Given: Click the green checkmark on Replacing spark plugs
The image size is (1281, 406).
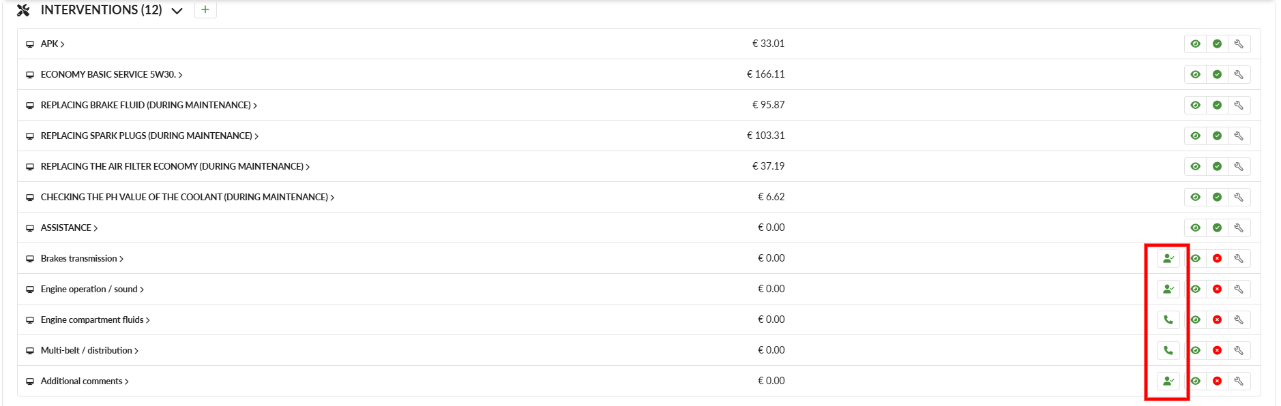Looking at the screenshot, I should tap(1217, 136).
